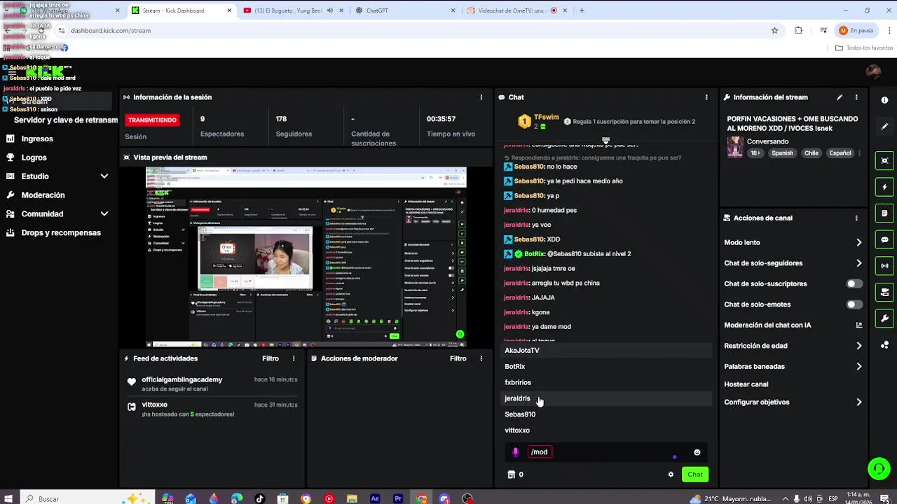
Task: Click the purple microphone icon in chat input
Action: pyautogui.click(x=516, y=452)
